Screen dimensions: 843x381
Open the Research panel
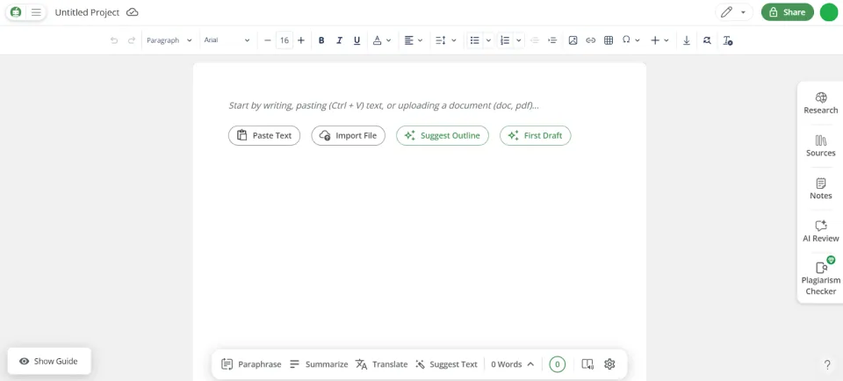click(x=820, y=104)
